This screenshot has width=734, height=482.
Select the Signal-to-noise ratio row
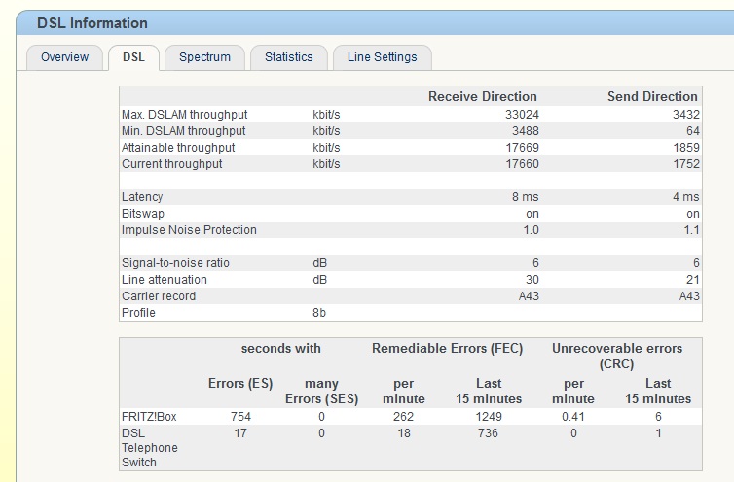[x=411, y=263]
